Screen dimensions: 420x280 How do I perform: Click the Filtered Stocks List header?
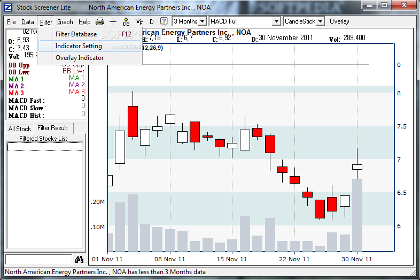[43, 139]
